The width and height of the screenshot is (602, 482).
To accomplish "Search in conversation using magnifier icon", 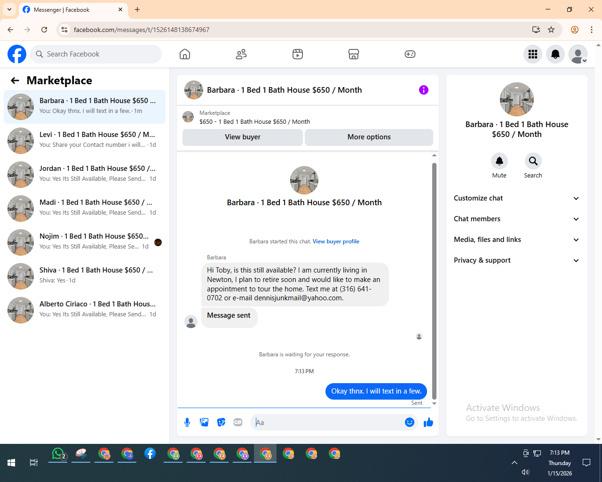I will (x=533, y=161).
